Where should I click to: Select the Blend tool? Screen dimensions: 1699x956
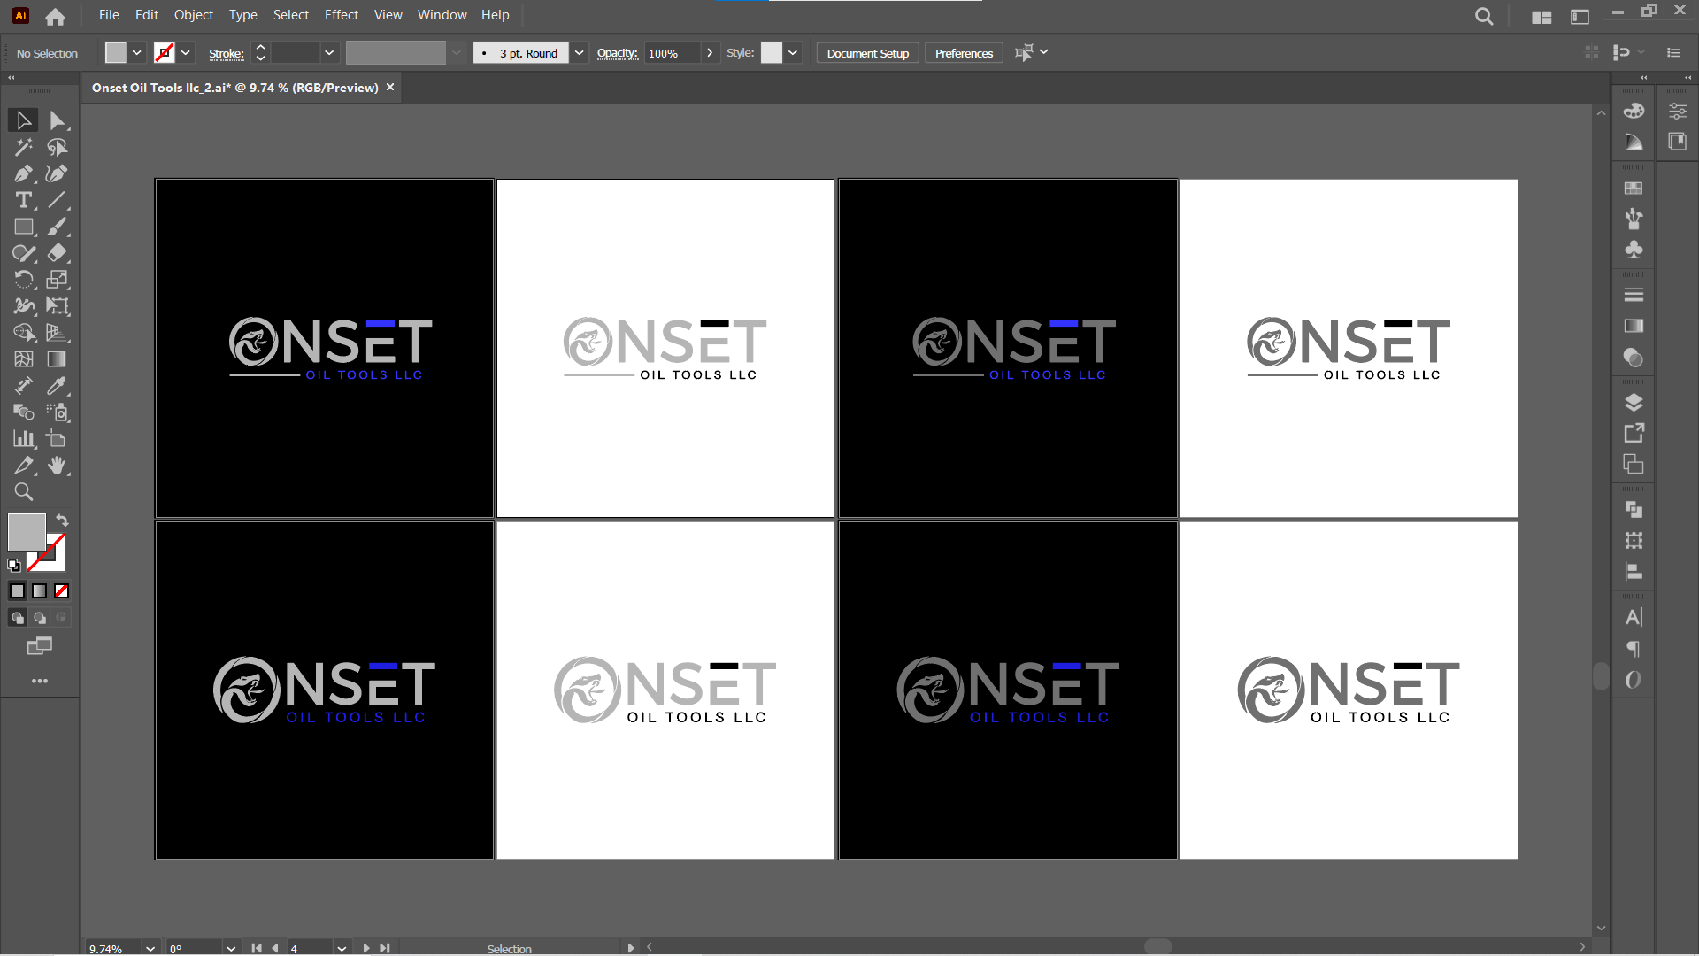(x=24, y=412)
